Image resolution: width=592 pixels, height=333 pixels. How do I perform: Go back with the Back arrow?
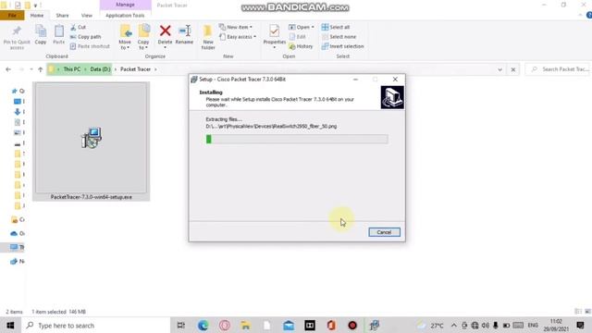(8, 69)
